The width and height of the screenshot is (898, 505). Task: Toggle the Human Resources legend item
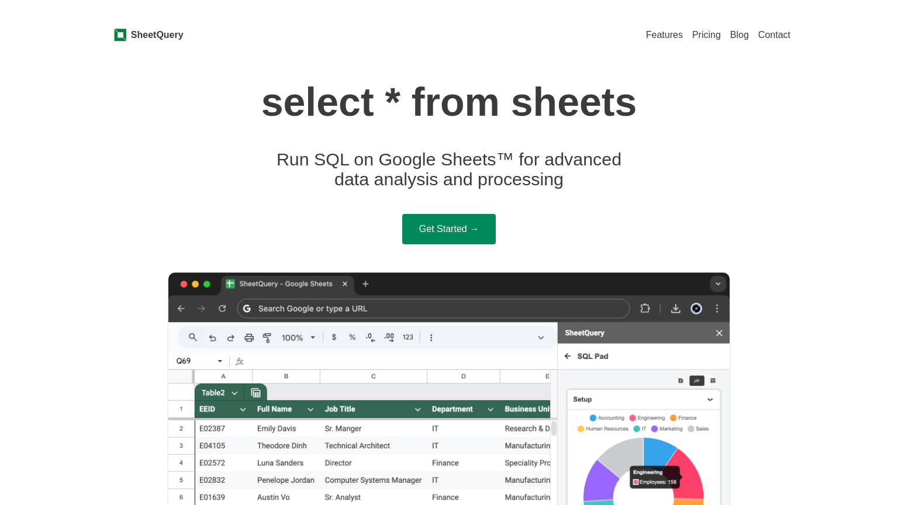[x=603, y=429]
